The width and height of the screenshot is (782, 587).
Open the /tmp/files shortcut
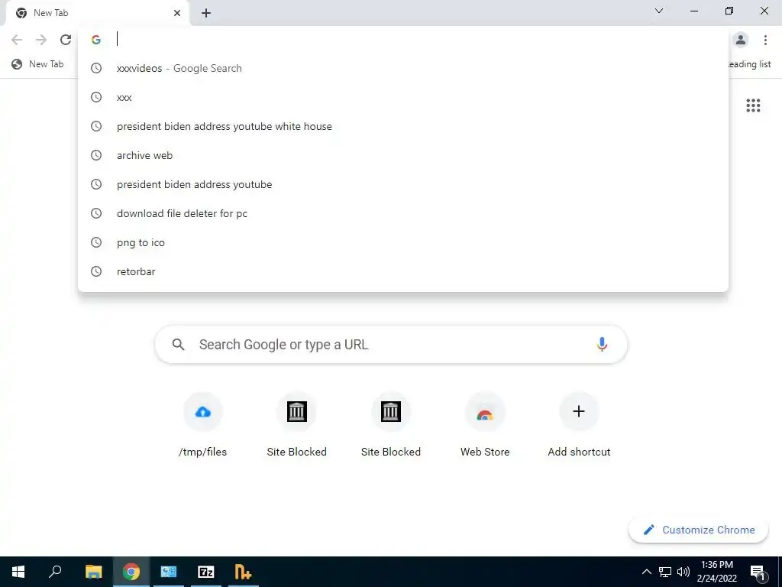[x=202, y=425]
